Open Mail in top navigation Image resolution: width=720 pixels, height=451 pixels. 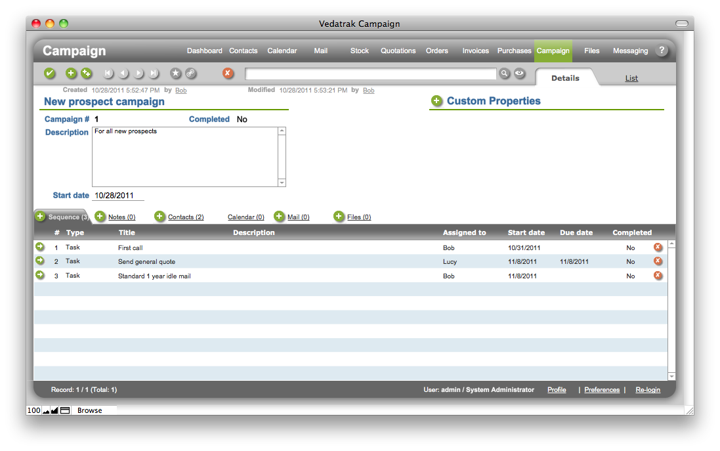[320, 51]
